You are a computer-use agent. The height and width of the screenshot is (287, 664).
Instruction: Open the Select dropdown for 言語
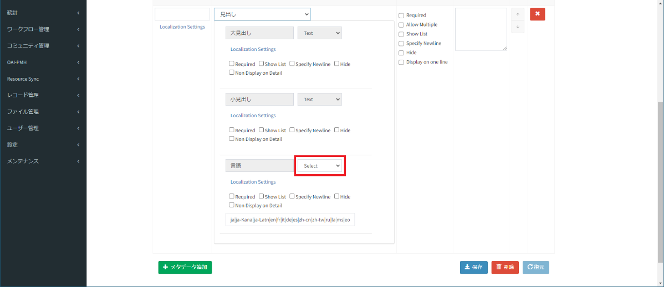pos(320,166)
